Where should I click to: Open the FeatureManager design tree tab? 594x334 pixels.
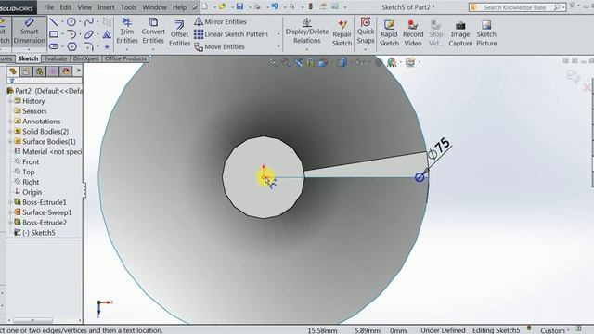tap(12, 71)
